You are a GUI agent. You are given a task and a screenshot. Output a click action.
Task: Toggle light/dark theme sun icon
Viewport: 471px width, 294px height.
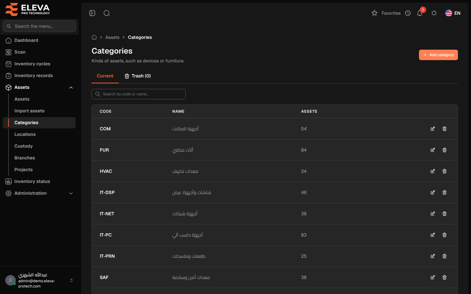pyautogui.click(x=434, y=13)
